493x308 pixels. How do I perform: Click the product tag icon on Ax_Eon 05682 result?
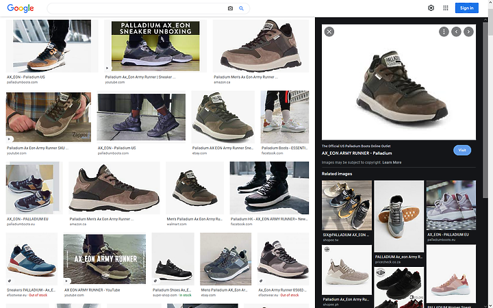click(x=261, y=281)
